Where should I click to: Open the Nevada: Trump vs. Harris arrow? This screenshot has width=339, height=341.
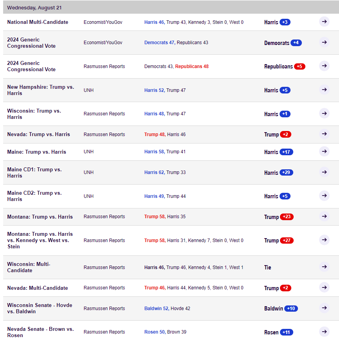click(x=324, y=134)
